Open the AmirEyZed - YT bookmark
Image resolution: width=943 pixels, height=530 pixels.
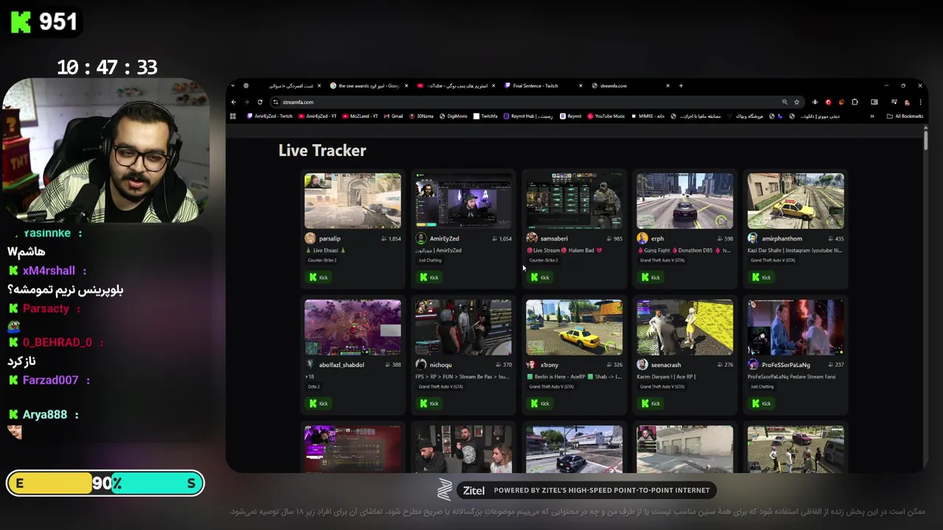317,116
